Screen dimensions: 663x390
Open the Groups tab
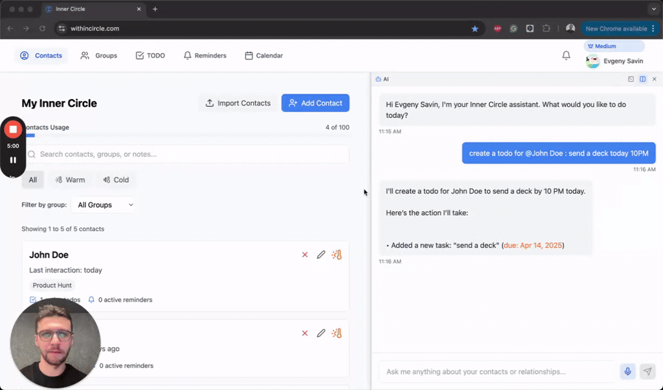coord(98,56)
